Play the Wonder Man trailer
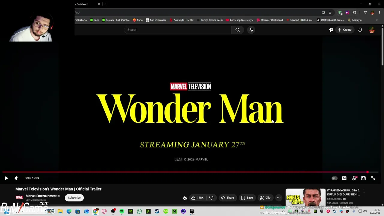Screen dimensions: 384x216 (6, 178)
